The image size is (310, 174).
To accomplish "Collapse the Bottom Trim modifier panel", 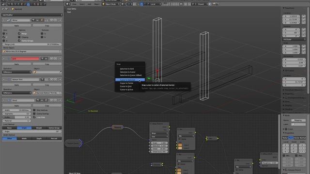I will [x=4, y=79].
